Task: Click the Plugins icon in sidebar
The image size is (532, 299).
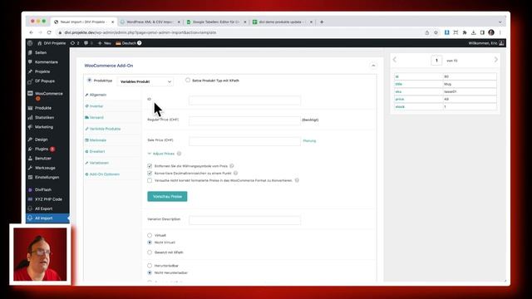Action: tap(30, 149)
